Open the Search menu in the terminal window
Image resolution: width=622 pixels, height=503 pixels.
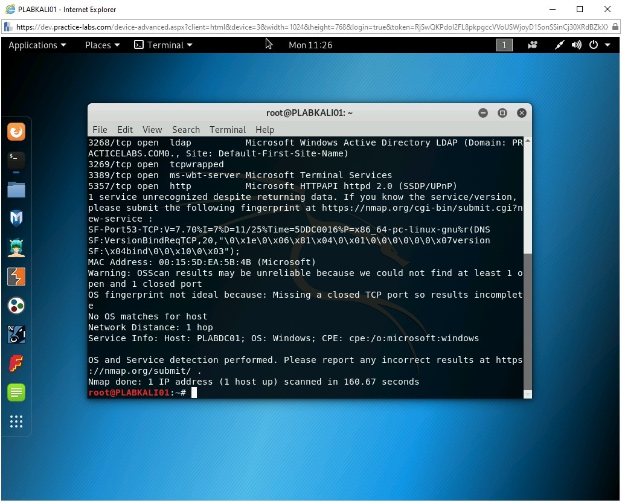coord(185,129)
